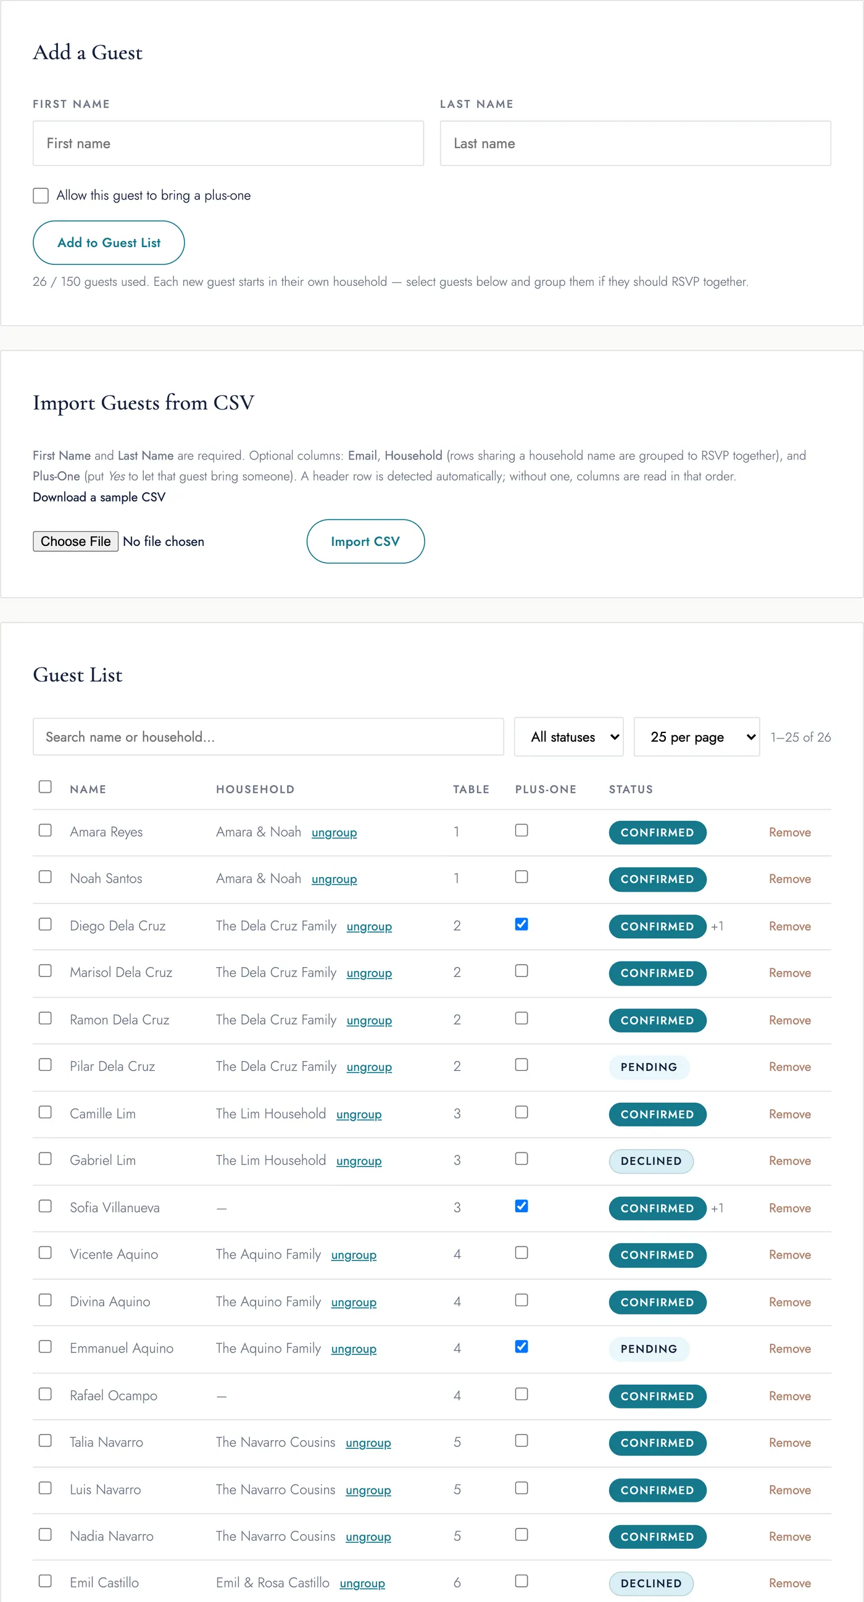Screen dimensions: 864x1602
Task: Ungroup Camille Lim from The Lim Household
Action: pos(359,1114)
